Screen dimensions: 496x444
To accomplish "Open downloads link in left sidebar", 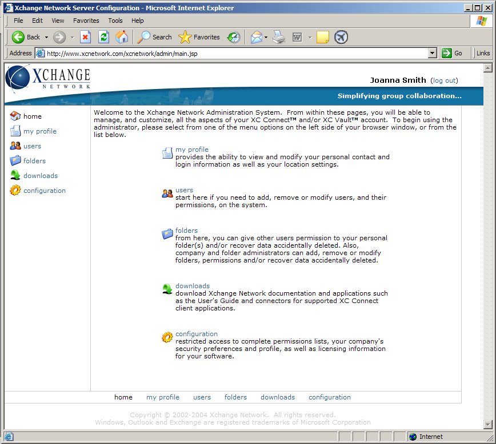I will (x=41, y=176).
